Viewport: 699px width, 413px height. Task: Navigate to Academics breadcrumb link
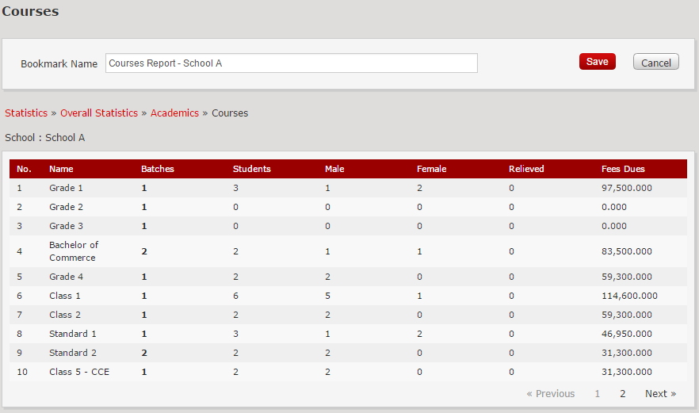(x=174, y=113)
